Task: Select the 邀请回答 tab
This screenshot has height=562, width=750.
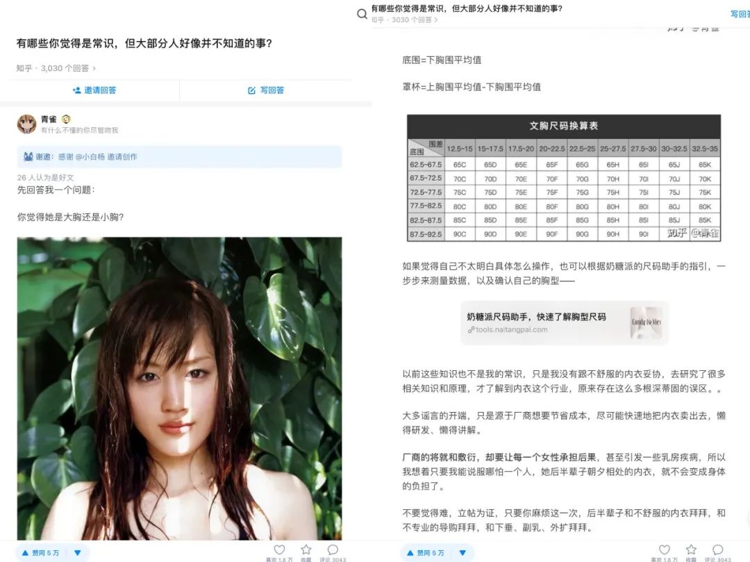Action: [94, 90]
